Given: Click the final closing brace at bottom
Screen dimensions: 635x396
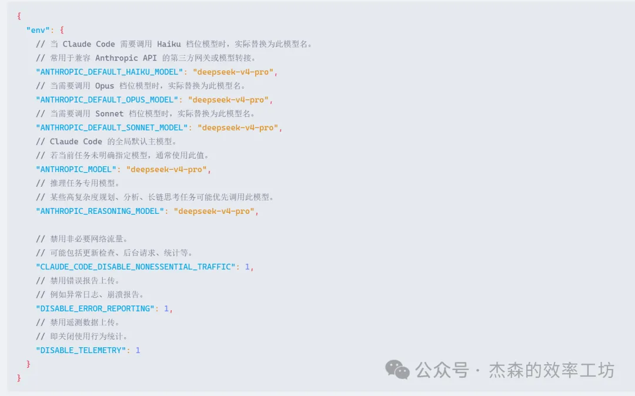Looking at the screenshot, I should coord(19,378).
